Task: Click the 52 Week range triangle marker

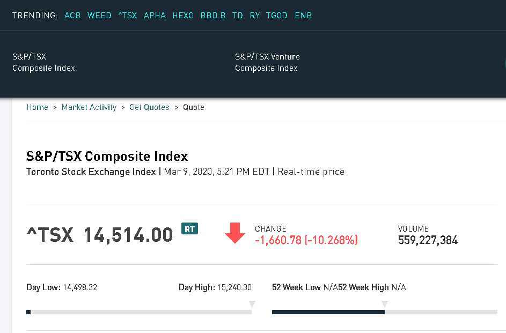Action: click(x=384, y=304)
